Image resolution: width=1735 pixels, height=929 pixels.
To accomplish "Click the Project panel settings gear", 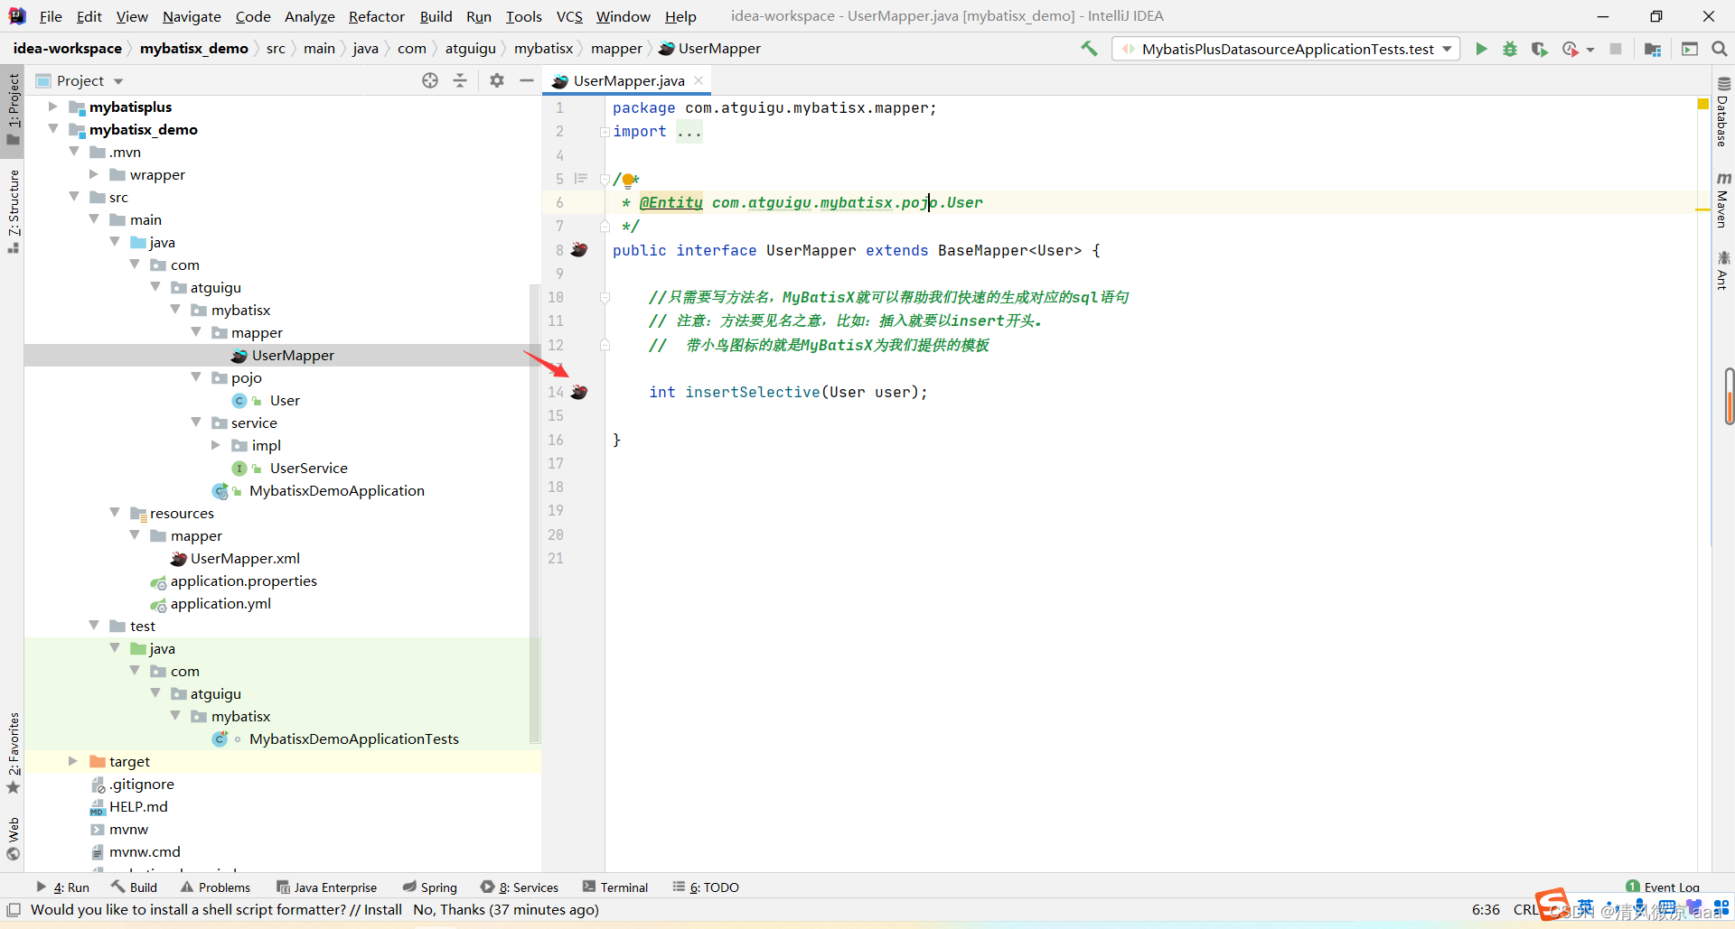I will click(x=496, y=80).
